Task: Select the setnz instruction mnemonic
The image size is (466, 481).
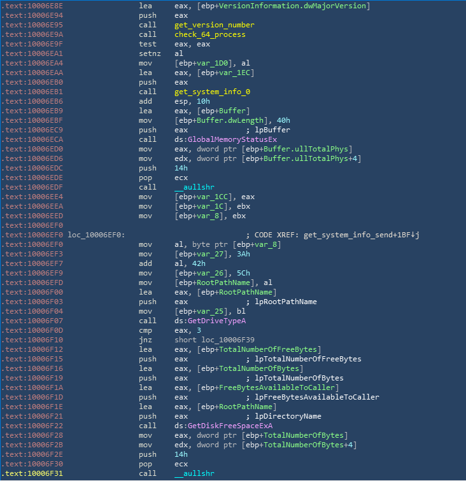Action: pyautogui.click(x=150, y=53)
